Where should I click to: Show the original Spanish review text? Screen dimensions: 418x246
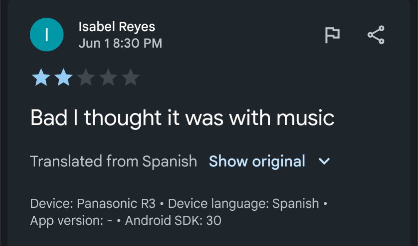[257, 161]
